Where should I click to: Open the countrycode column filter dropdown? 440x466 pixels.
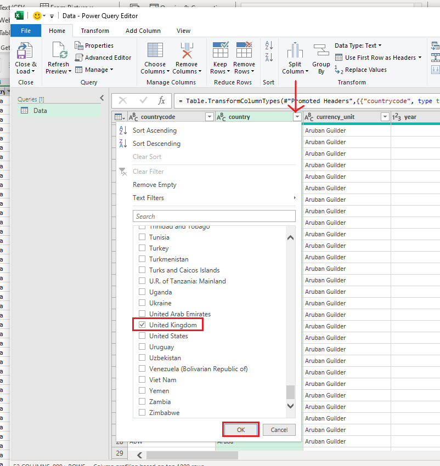(x=209, y=117)
